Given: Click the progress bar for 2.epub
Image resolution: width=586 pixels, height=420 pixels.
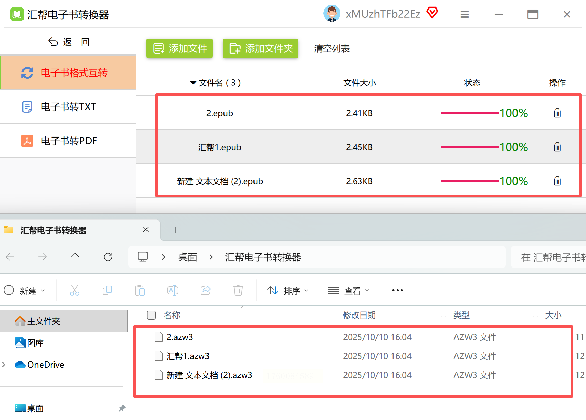Looking at the screenshot, I should pyautogui.click(x=469, y=113).
